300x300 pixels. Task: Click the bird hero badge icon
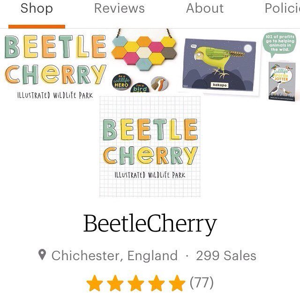140,88
